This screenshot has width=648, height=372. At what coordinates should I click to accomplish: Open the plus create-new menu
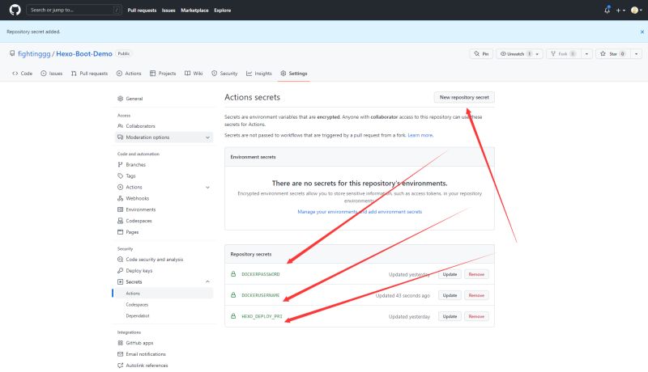(620, 11)
